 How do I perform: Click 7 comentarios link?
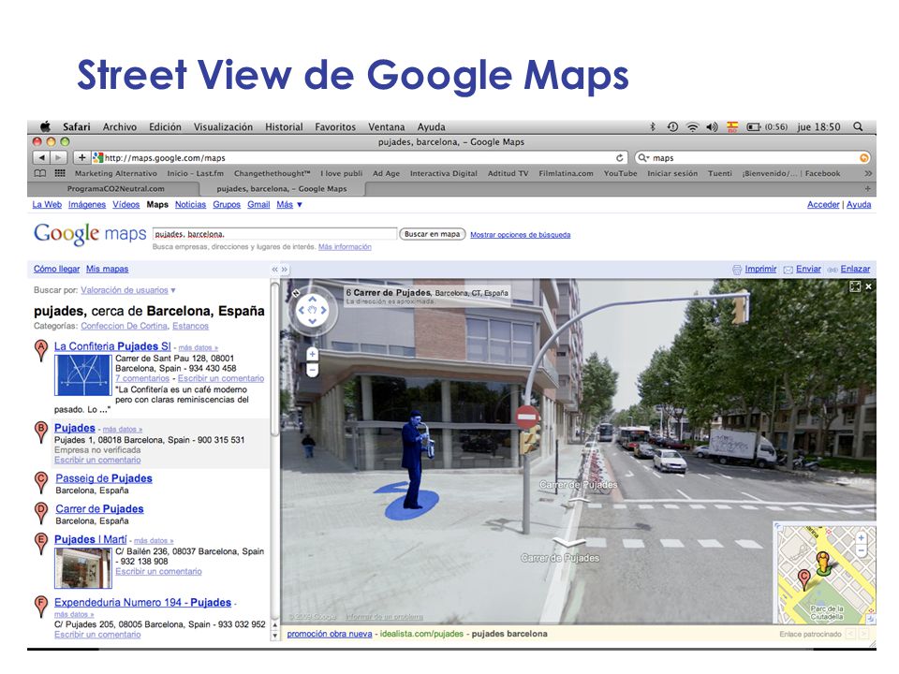click(142, 378)
